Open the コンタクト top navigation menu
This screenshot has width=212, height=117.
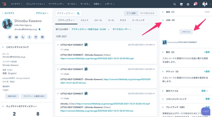(x=17, y=4)
